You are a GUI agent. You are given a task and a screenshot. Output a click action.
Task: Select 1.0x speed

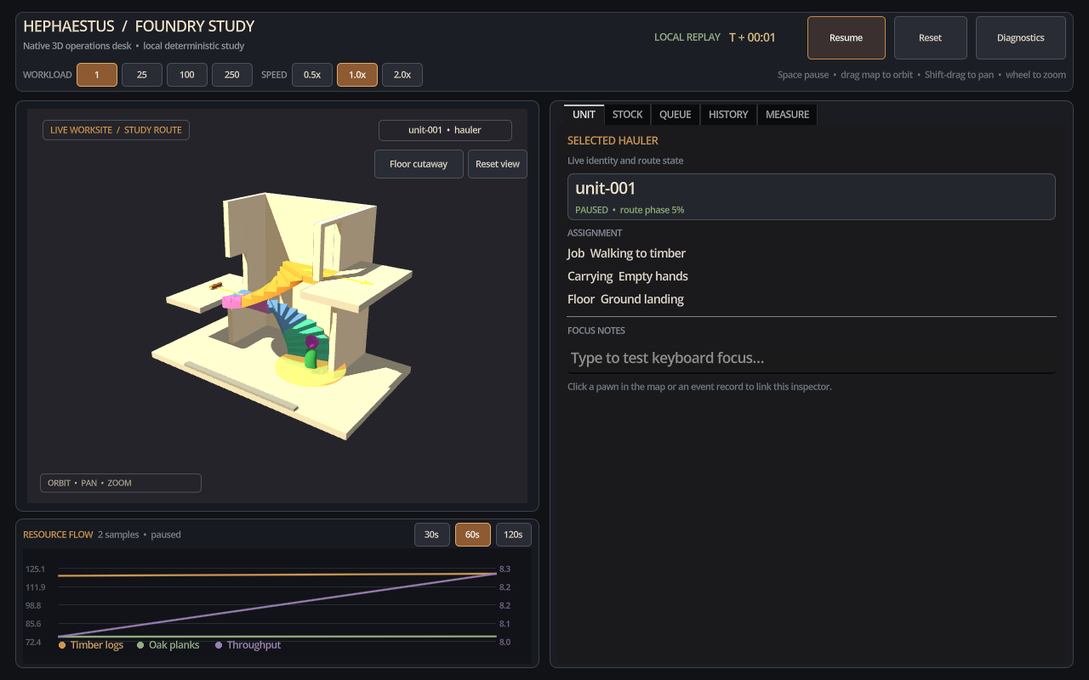[x=357, y=75]
